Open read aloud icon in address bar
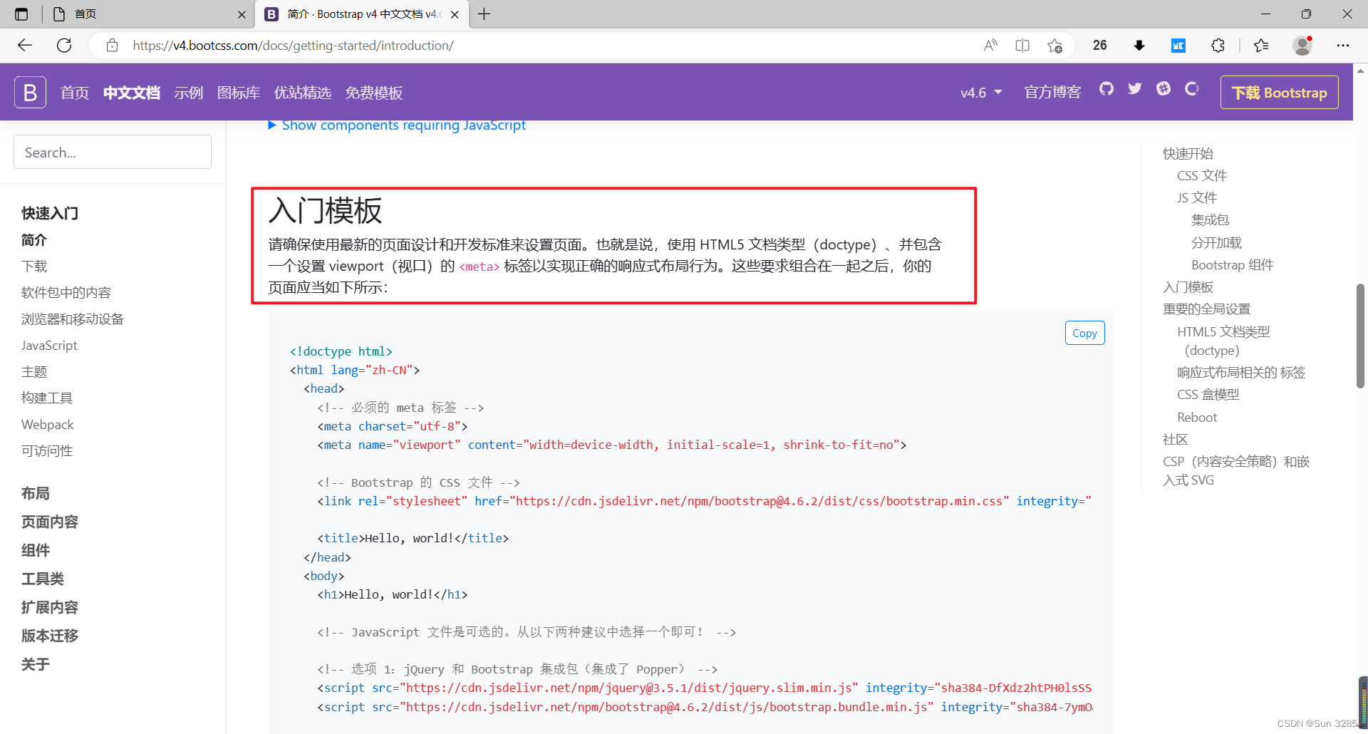Screen dimensions: 1368x734 pyautogui.click(x=990, y=46)
